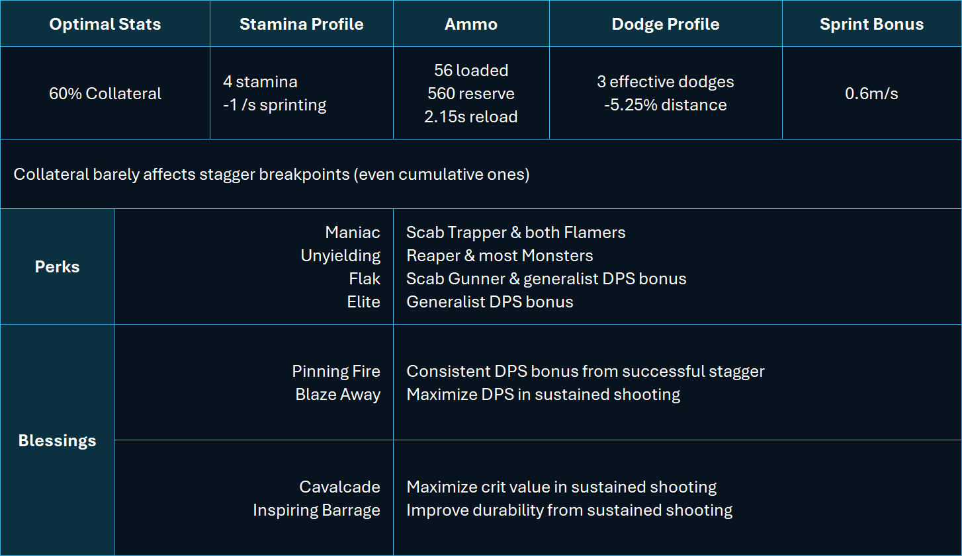Select the 4 stamina text

coord(260,81)
